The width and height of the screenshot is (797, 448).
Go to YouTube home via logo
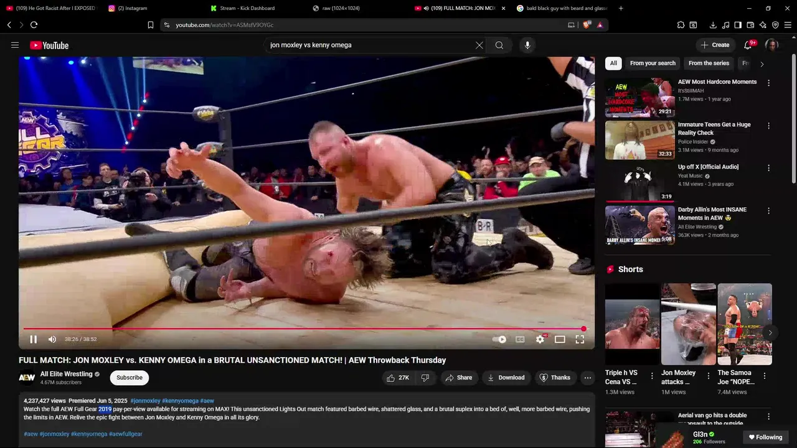(49, 45)
